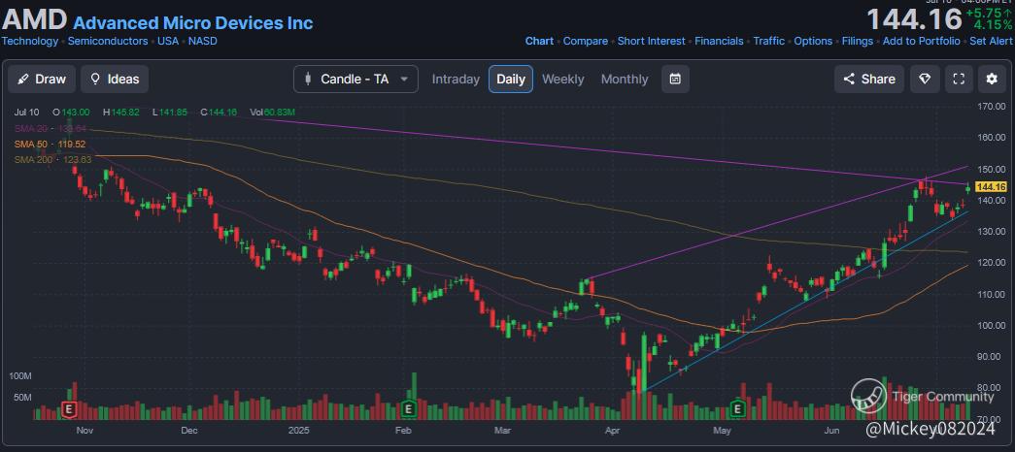Share this AMD chart
Viewport: 1015px width, 452px height.
(x=868, y=79)
